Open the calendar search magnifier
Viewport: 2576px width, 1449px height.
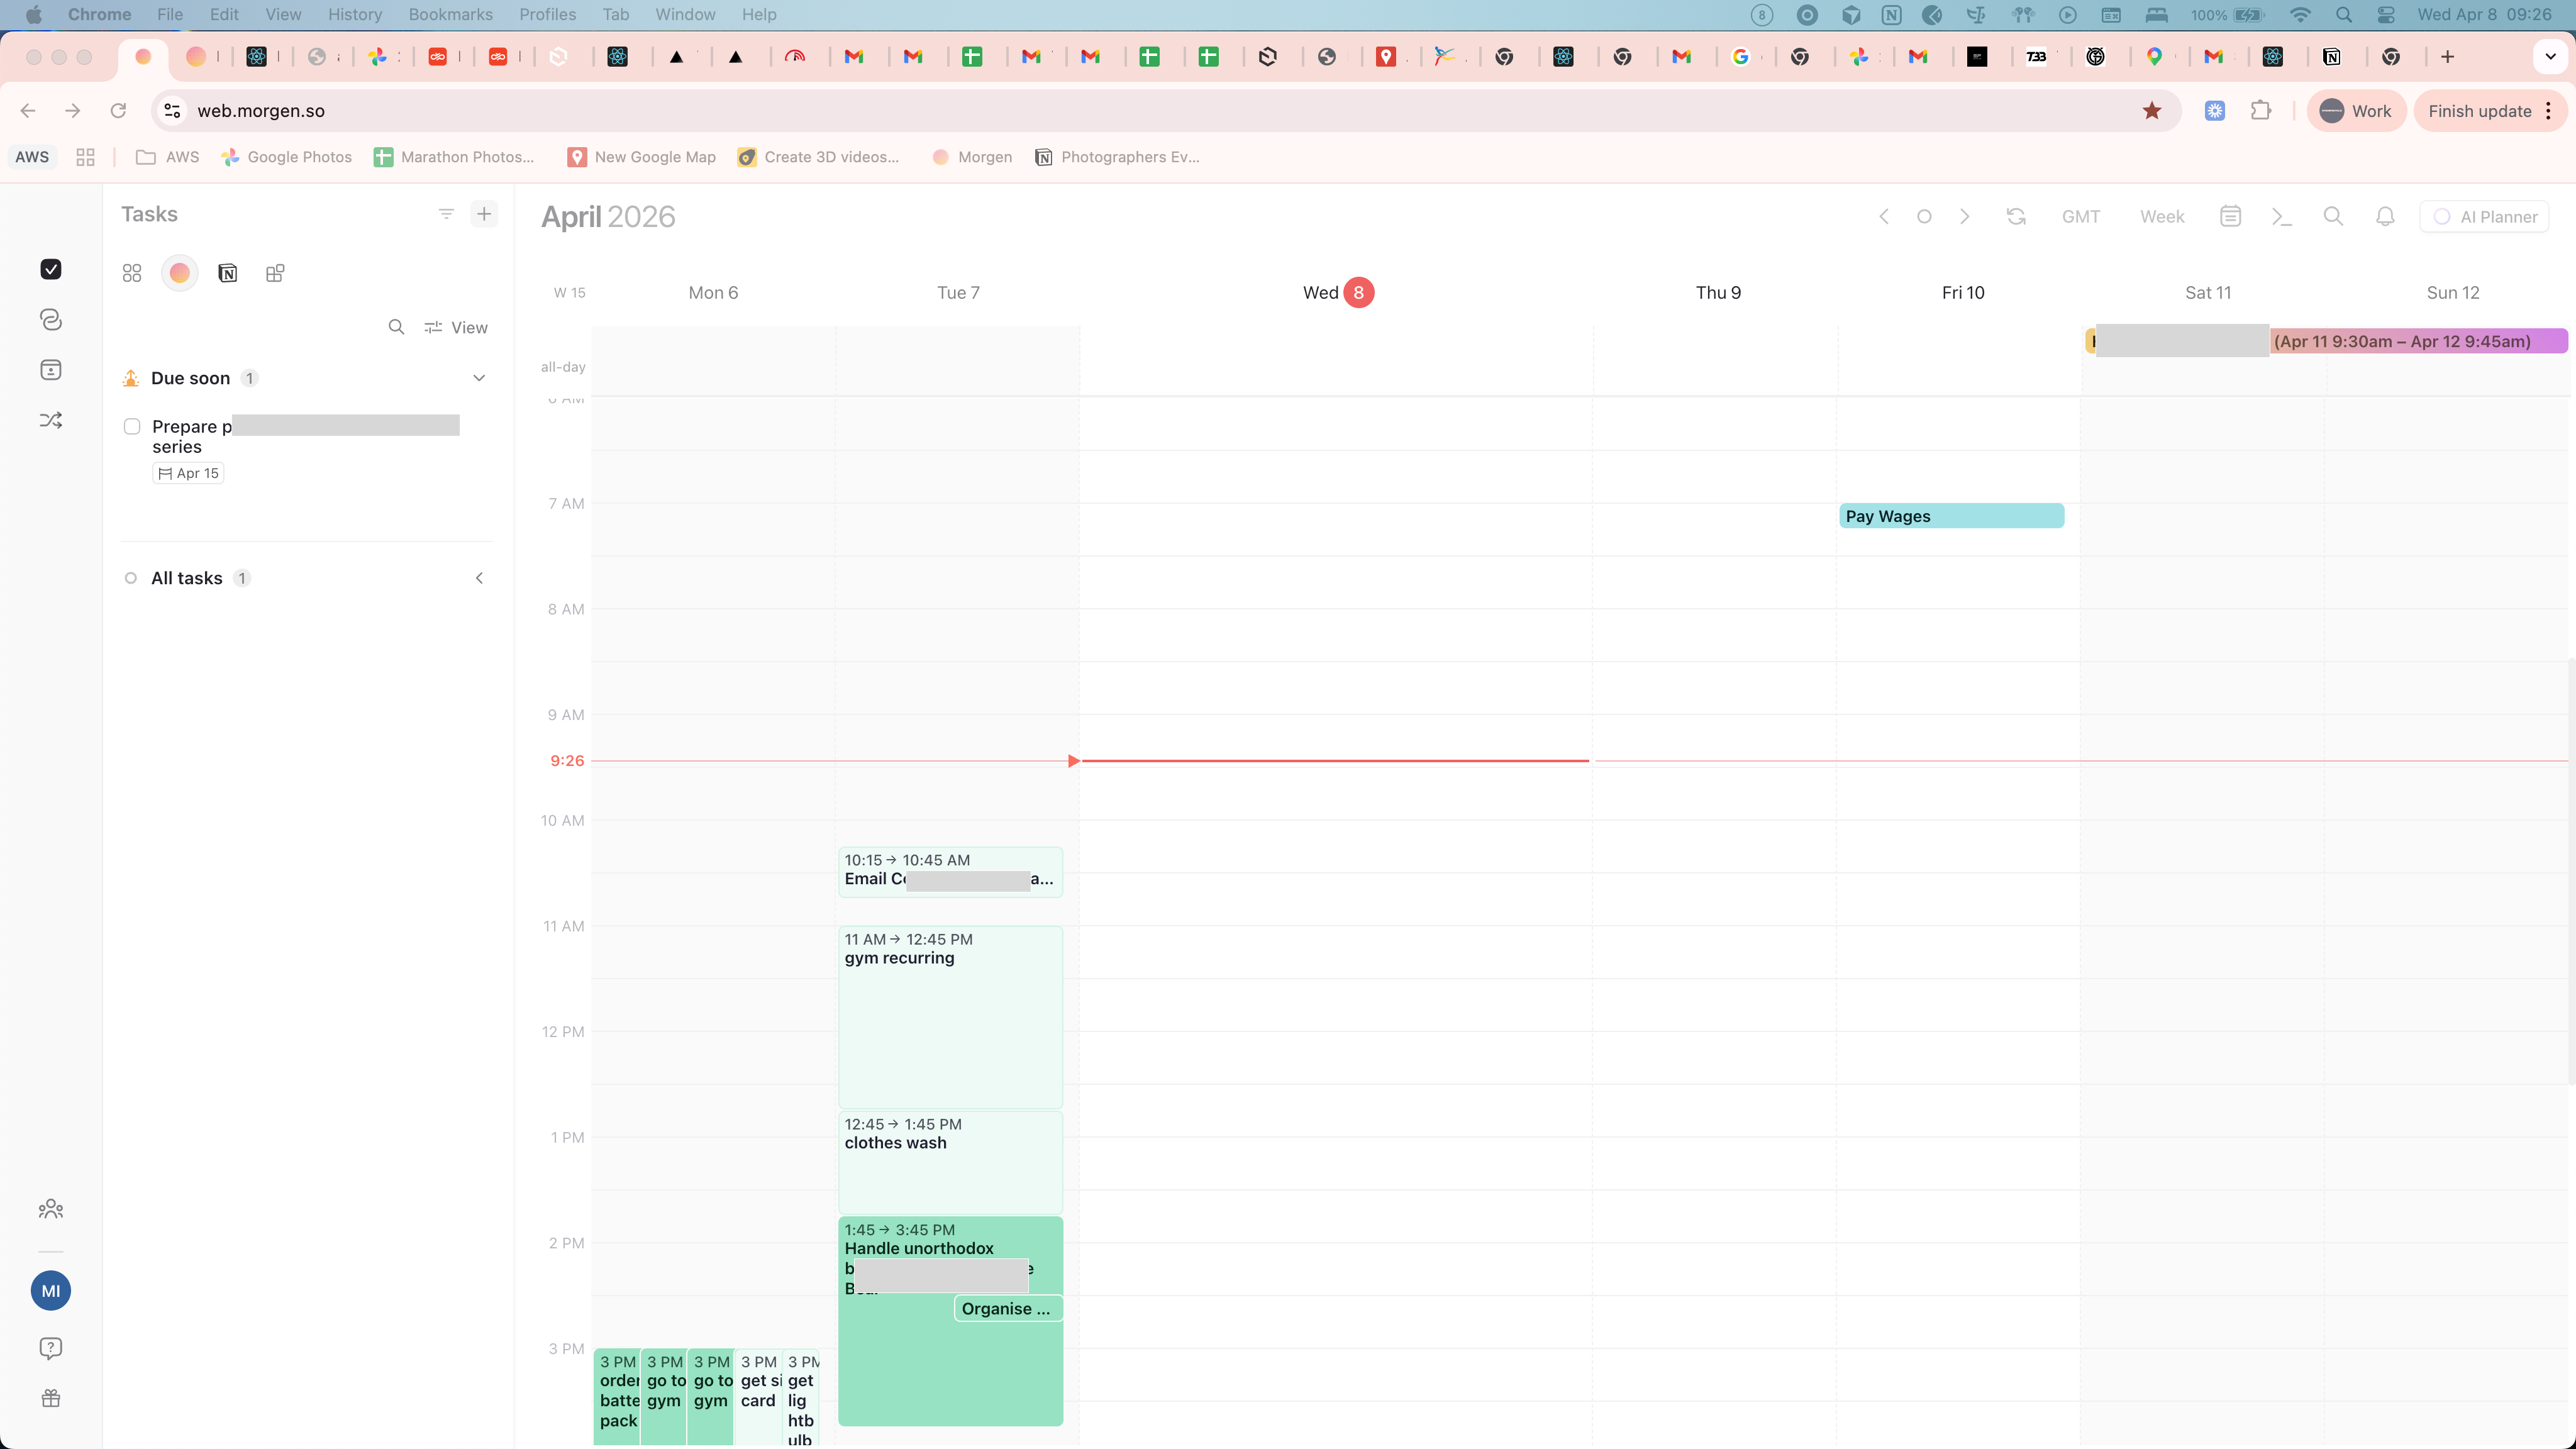pos(2333,216)
